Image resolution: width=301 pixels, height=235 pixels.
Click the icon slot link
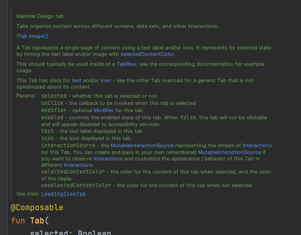click(x=105, y=80)
